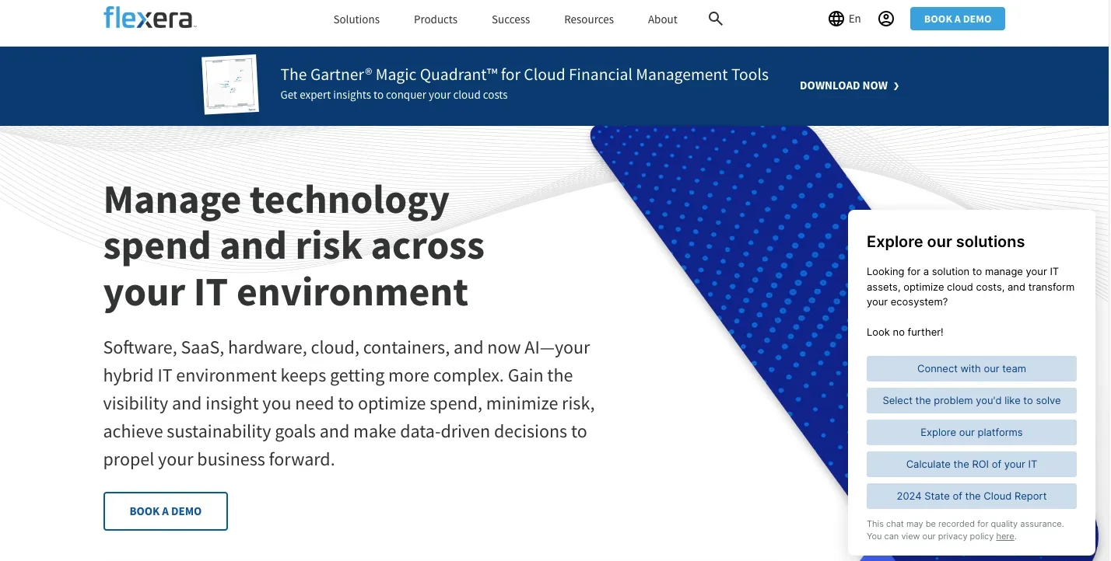The width and height of the screenshot is (1111, 561).
Task: Click the Gartner Magic Quadrant thumbnail
Action: tap(230, 85)
